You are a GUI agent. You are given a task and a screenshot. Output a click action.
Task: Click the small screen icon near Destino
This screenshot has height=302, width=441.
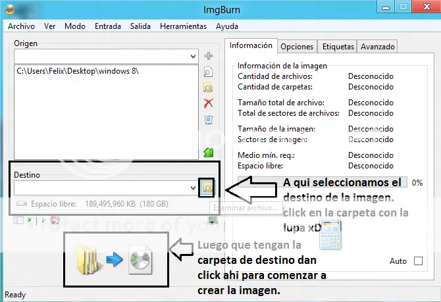[213, 220]
